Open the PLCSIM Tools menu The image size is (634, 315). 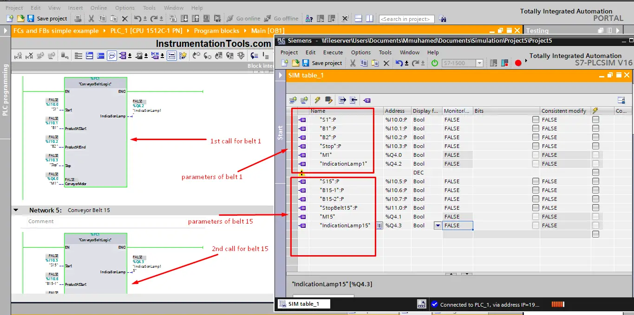385,52
